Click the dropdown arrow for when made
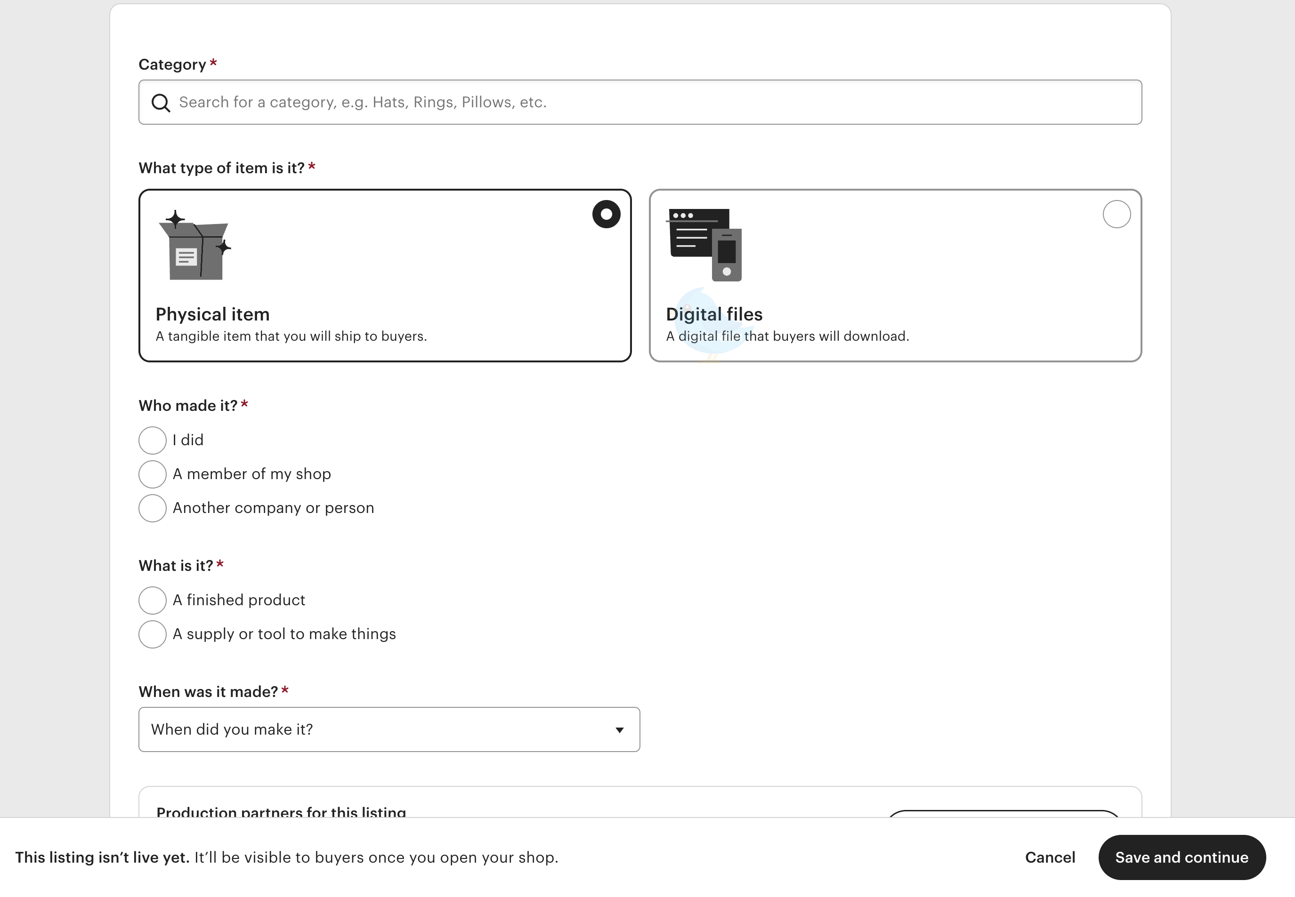This screenshot has width=1295, height=897. click(x=619, y=730)
